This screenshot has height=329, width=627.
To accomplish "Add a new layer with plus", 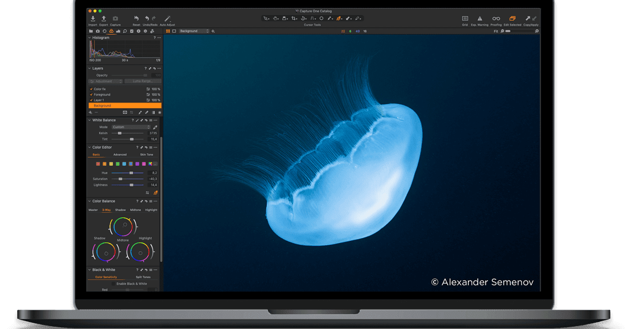I will 91,113.
